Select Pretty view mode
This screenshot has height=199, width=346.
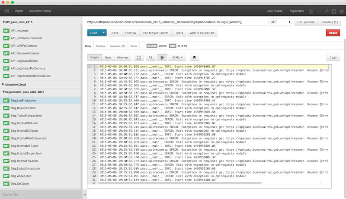click(x=94, y=57)
